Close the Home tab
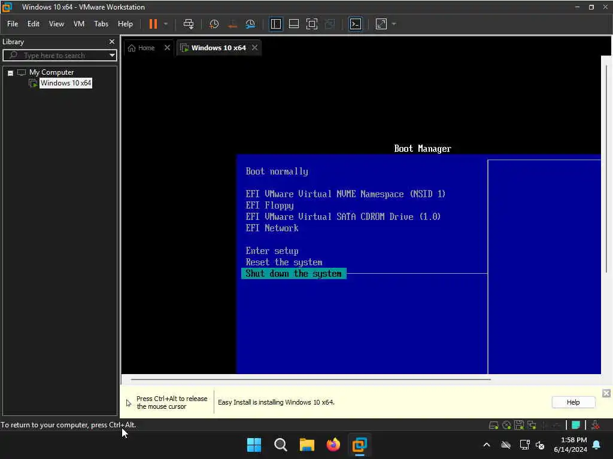 [167, 48]
